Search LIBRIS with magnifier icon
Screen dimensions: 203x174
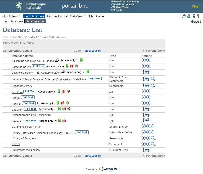[x=153, y=144]
